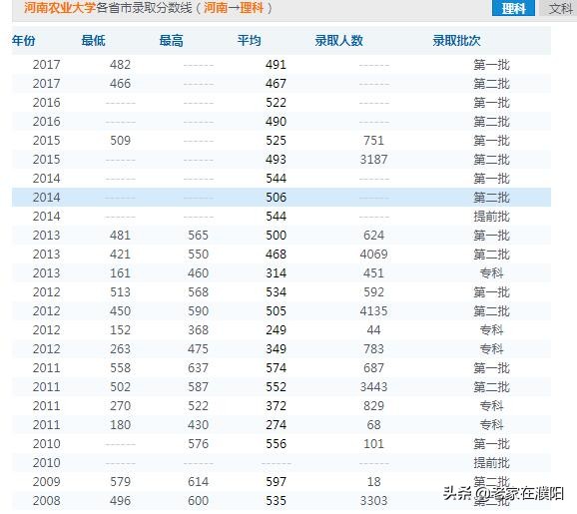Screen dimensions: 577x514
Task: Select the average score 490 cell
Action: click(x=276, y=122)
